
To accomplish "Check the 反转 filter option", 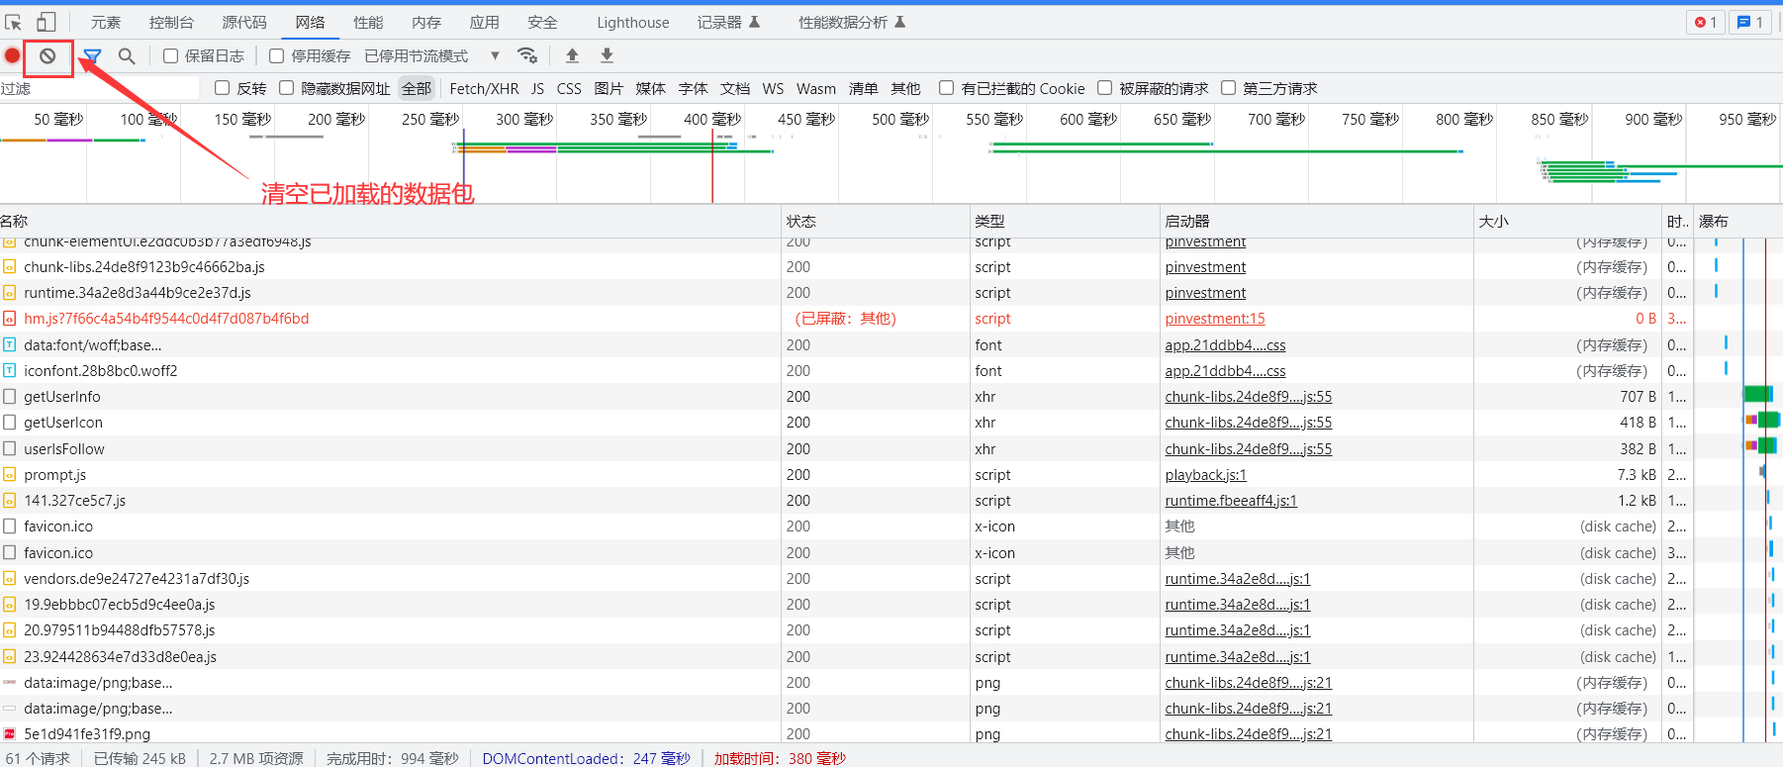I will click(x=223, y=88).
